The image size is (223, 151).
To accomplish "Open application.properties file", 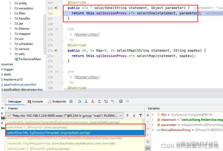I will [20, 84].
